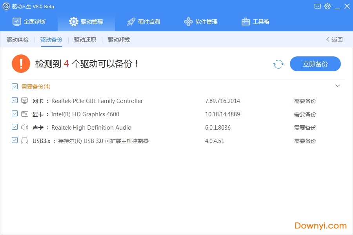
Task: Open the feedback message icon in title bar
Action: (x=317, y=6)
